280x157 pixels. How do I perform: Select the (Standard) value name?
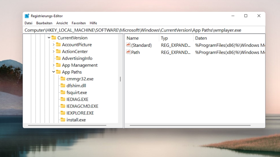[x=141, y=45]
